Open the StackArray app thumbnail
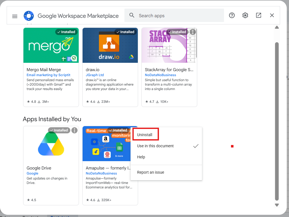Viewport: 289px width, 217px height. (169, 45)
